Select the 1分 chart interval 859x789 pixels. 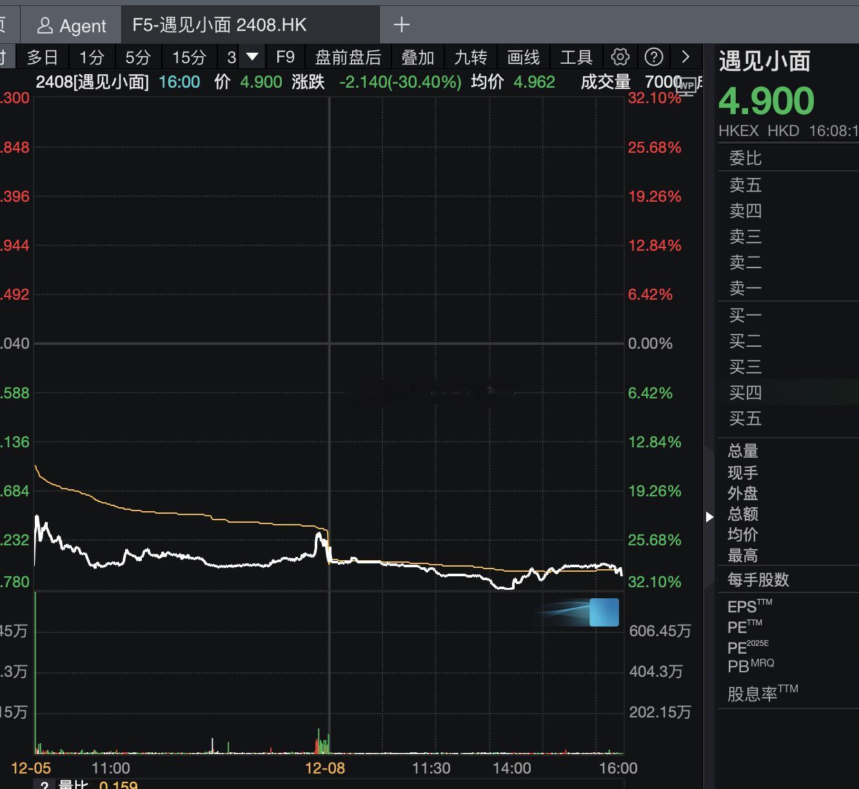91,57
